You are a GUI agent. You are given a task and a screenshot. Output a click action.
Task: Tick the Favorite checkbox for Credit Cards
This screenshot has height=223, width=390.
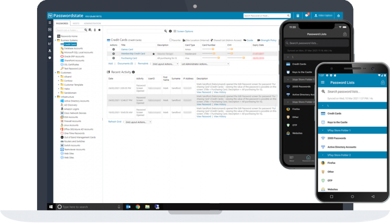pyautogui.click(x=171, y=40)
